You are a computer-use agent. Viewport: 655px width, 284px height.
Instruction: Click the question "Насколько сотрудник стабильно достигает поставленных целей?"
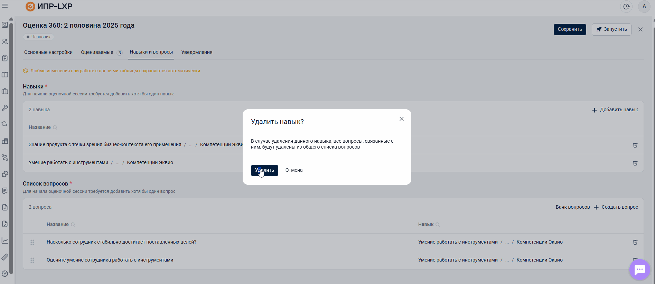[x=121, y=242]
